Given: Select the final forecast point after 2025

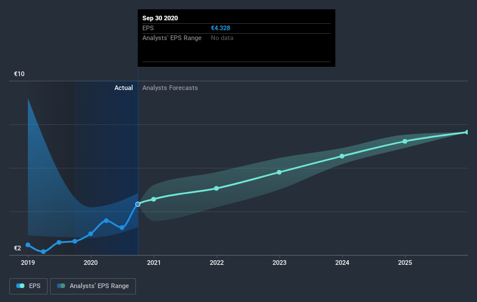Looking at the screenshot, I should pos(467,132).
